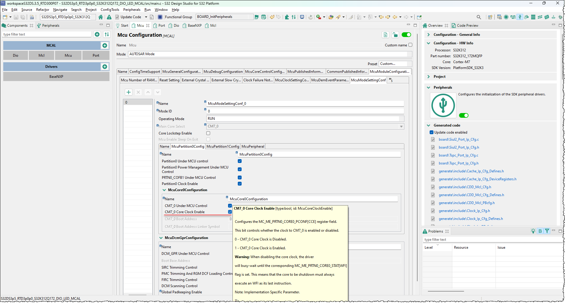Disable CM7_0 Under MCU Control
Screen dimensions: 565x303
(x=230, y=206)
